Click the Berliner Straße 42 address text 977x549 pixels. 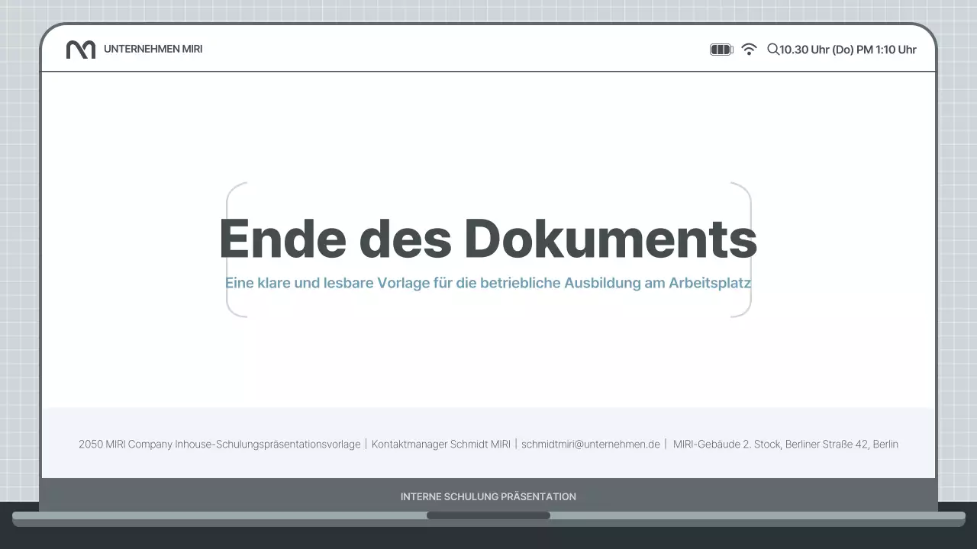click(827, 444)
